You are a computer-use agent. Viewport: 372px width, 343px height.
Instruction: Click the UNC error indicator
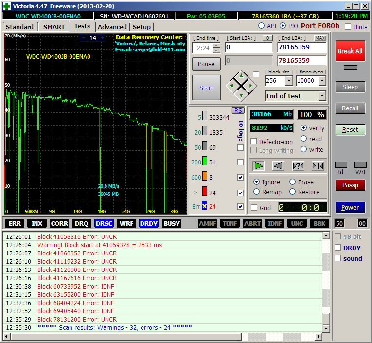click(297, 224)
